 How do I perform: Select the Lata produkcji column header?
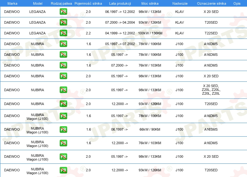pos(119,3)
